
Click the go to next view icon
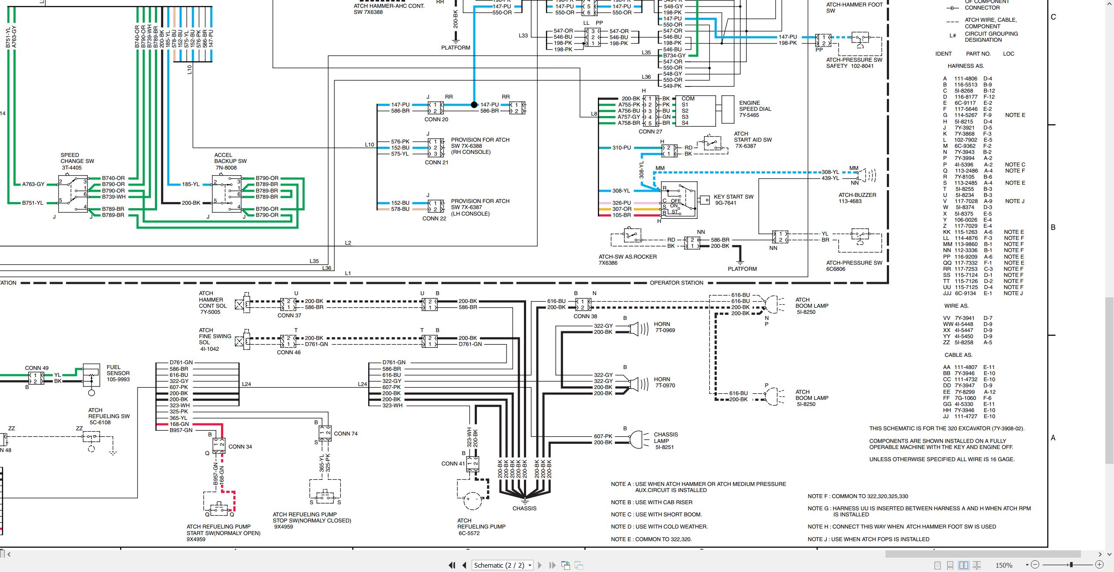point(579,565)
